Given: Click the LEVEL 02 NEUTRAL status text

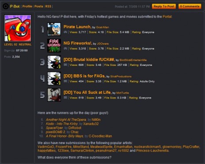Looking at the screenshot, I should (x=18, y=45).
